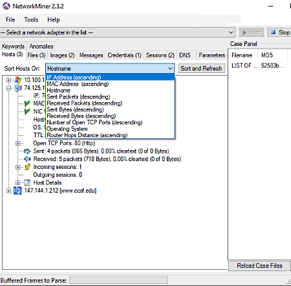
Task: Click the Sent packets right-arrow icon
Action: [27, 151]
